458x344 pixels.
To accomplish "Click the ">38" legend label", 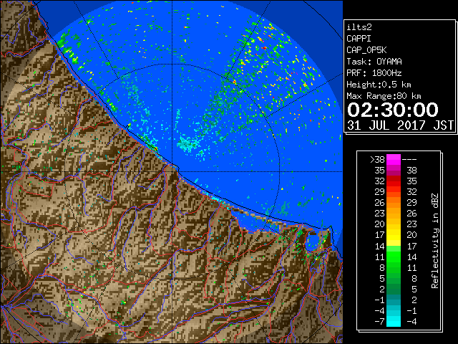I will [377, 159].
